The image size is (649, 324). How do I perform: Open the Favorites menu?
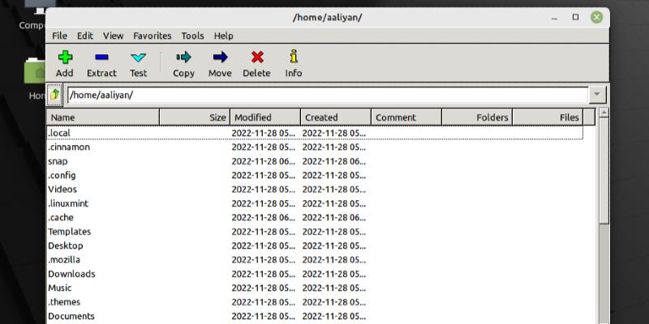(x=153, y=36)
